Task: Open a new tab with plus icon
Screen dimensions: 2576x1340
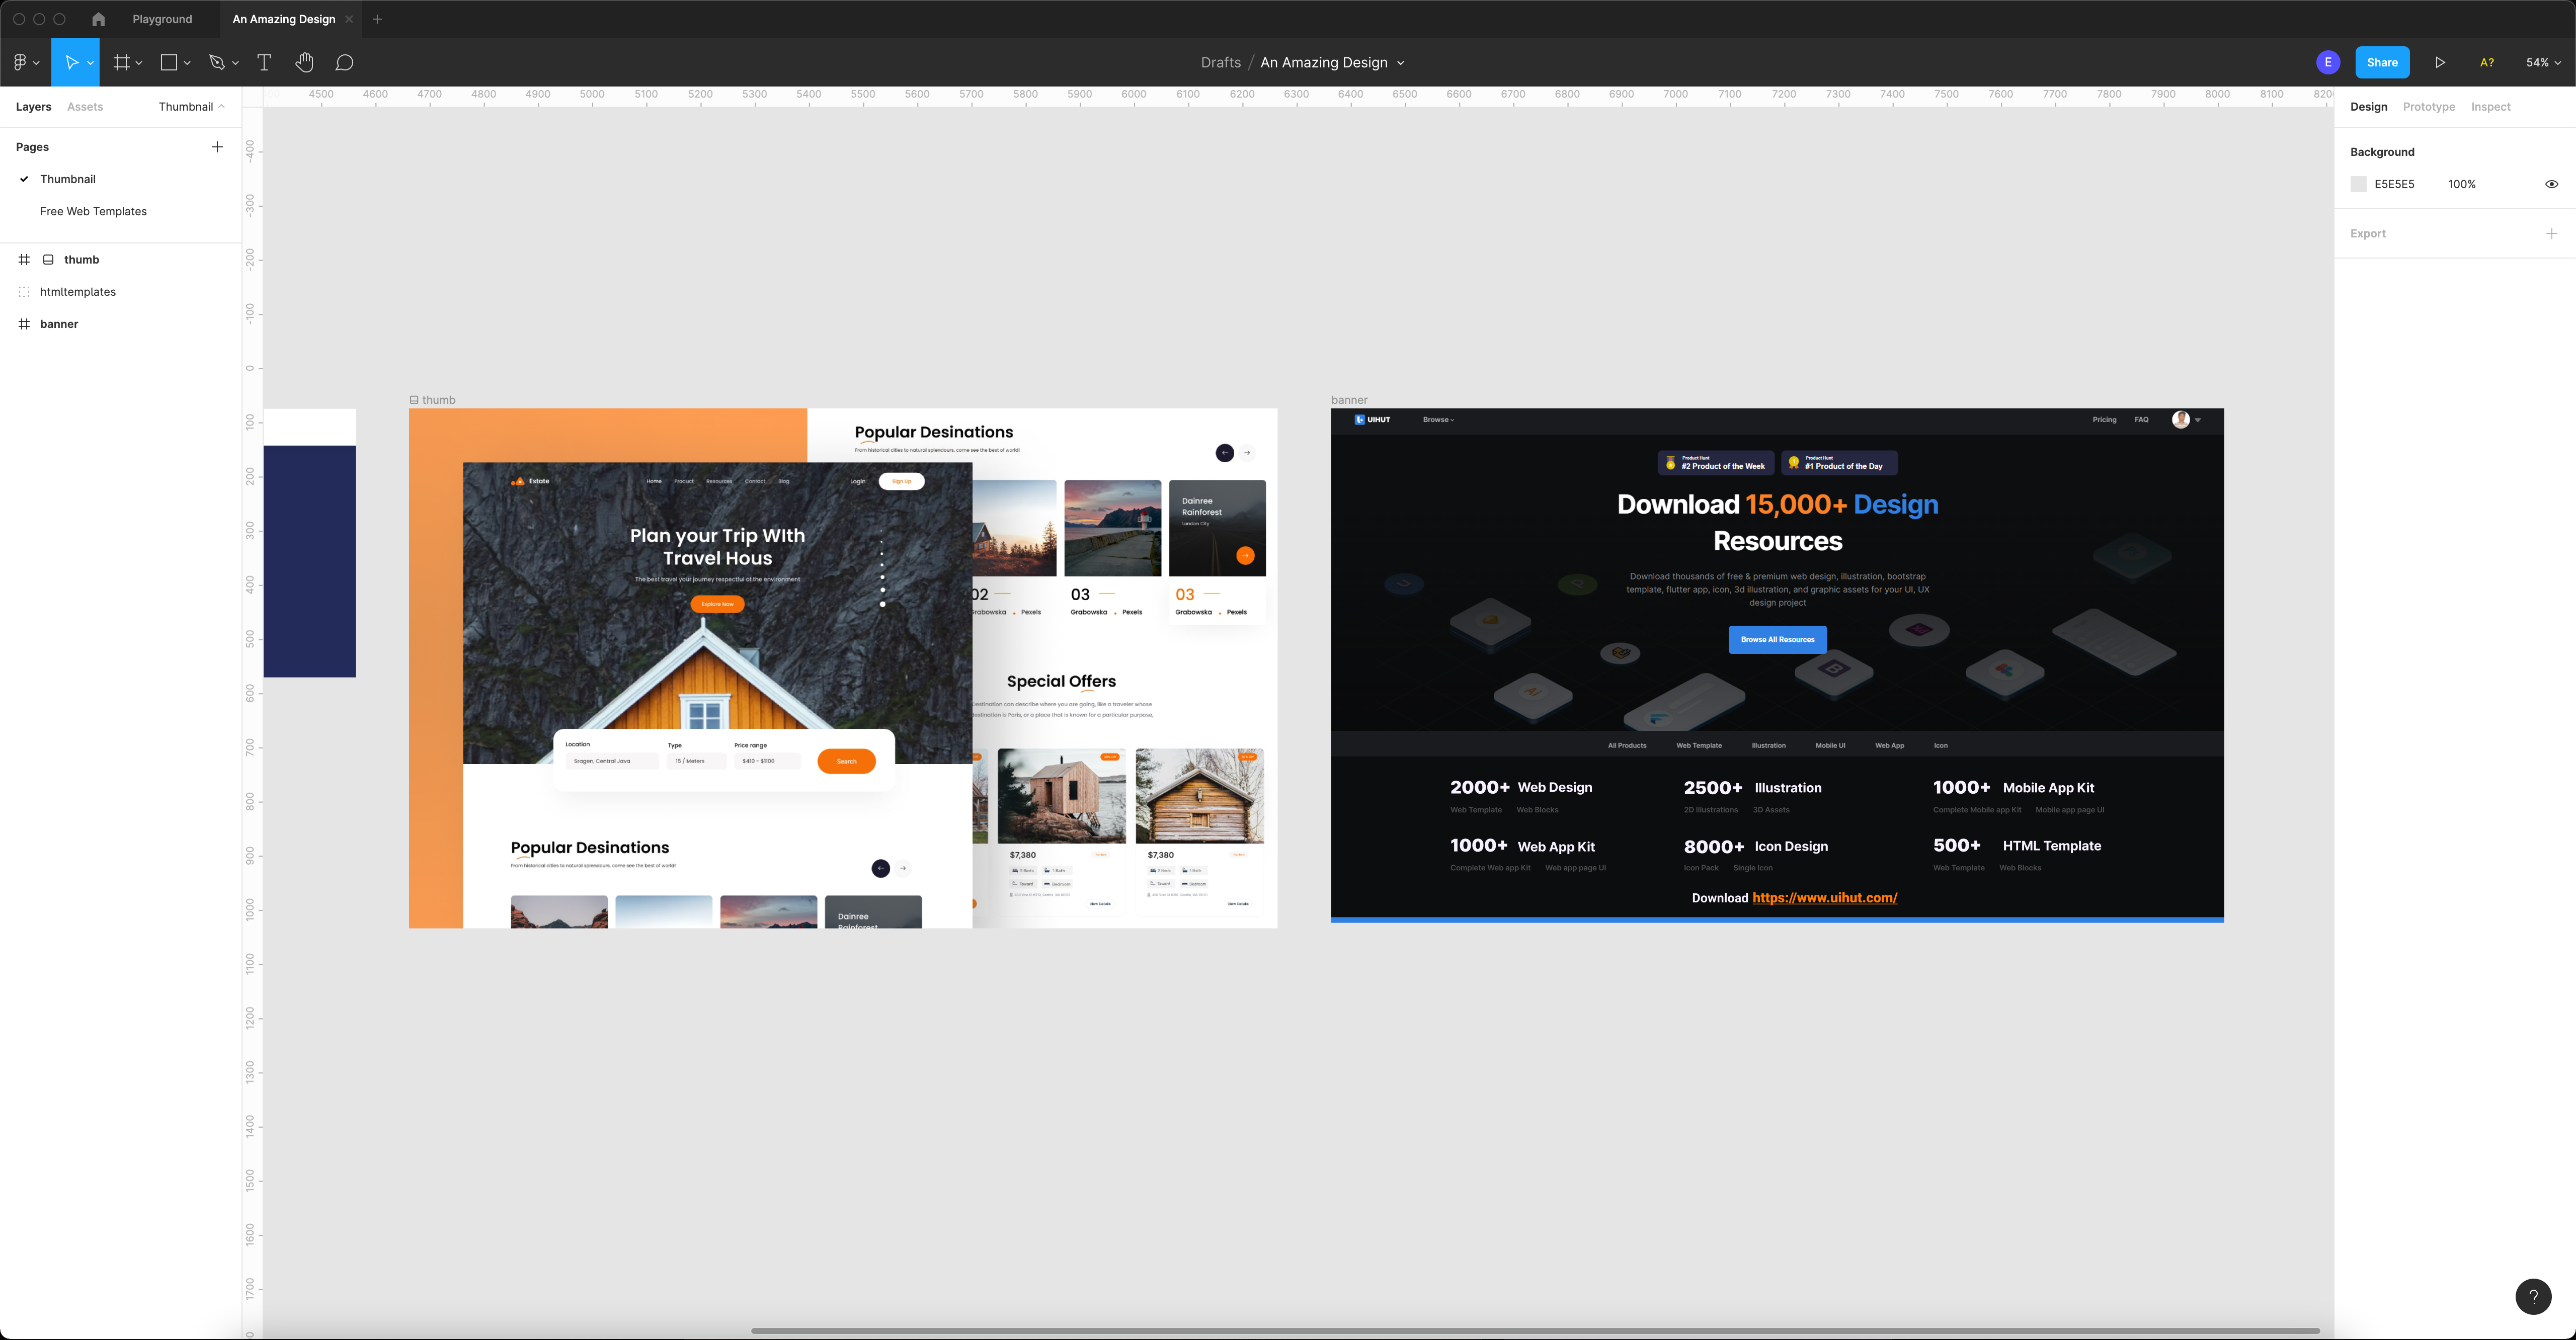Action: click(x=377, y=19)
